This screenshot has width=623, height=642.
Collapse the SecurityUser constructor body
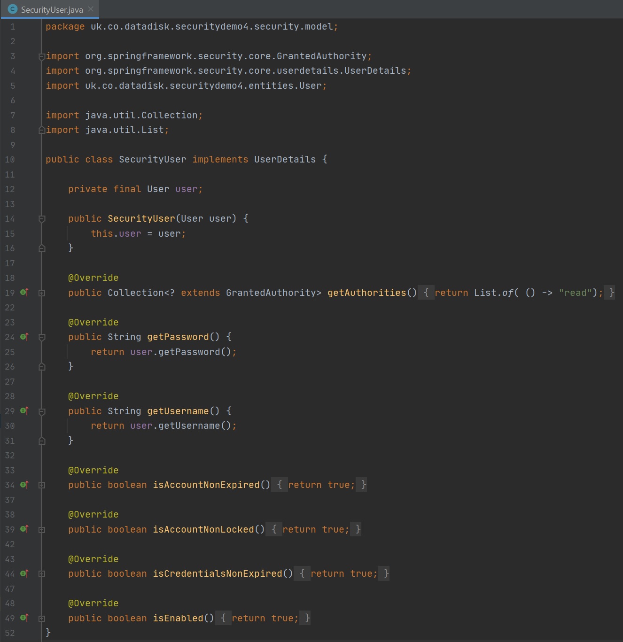point(42,219)
